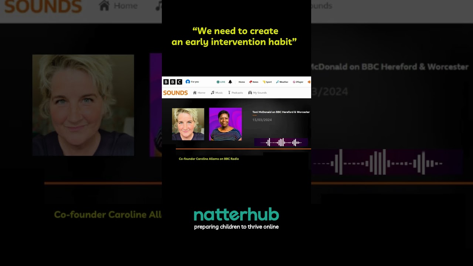
Task: Open Home in the BBC top bar
Action: 242,82
